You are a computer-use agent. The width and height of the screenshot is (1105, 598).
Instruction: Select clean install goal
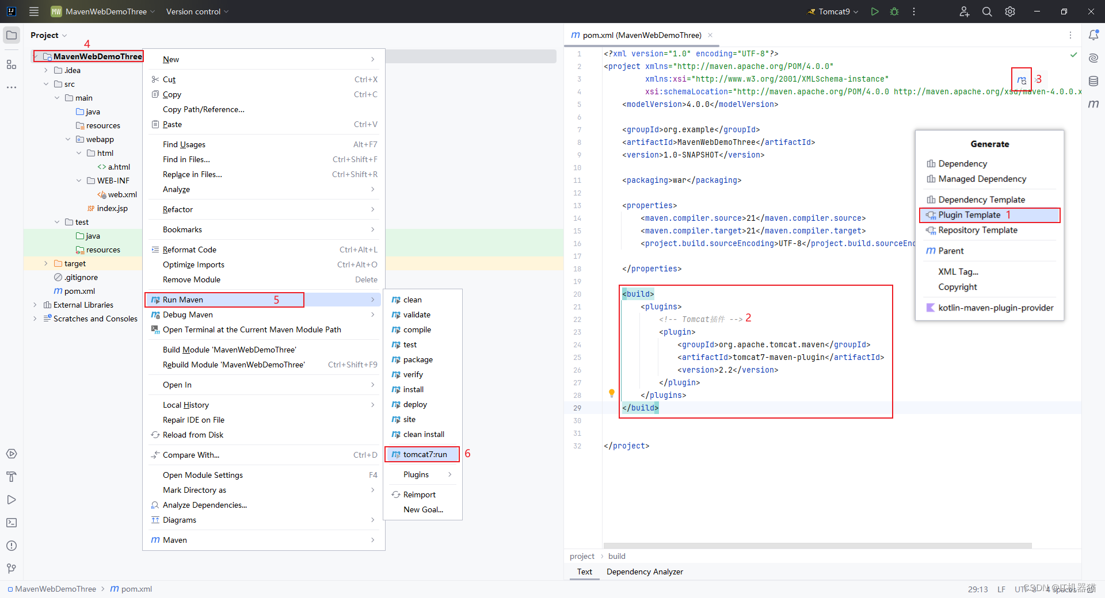[422, 434]
